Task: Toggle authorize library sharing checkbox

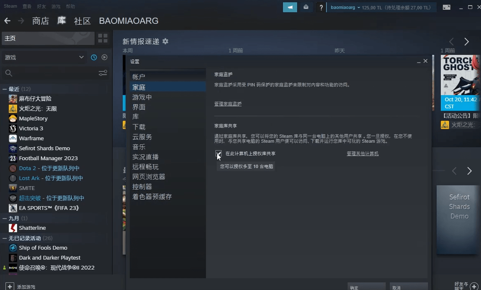Action: (x=218, y=153)
